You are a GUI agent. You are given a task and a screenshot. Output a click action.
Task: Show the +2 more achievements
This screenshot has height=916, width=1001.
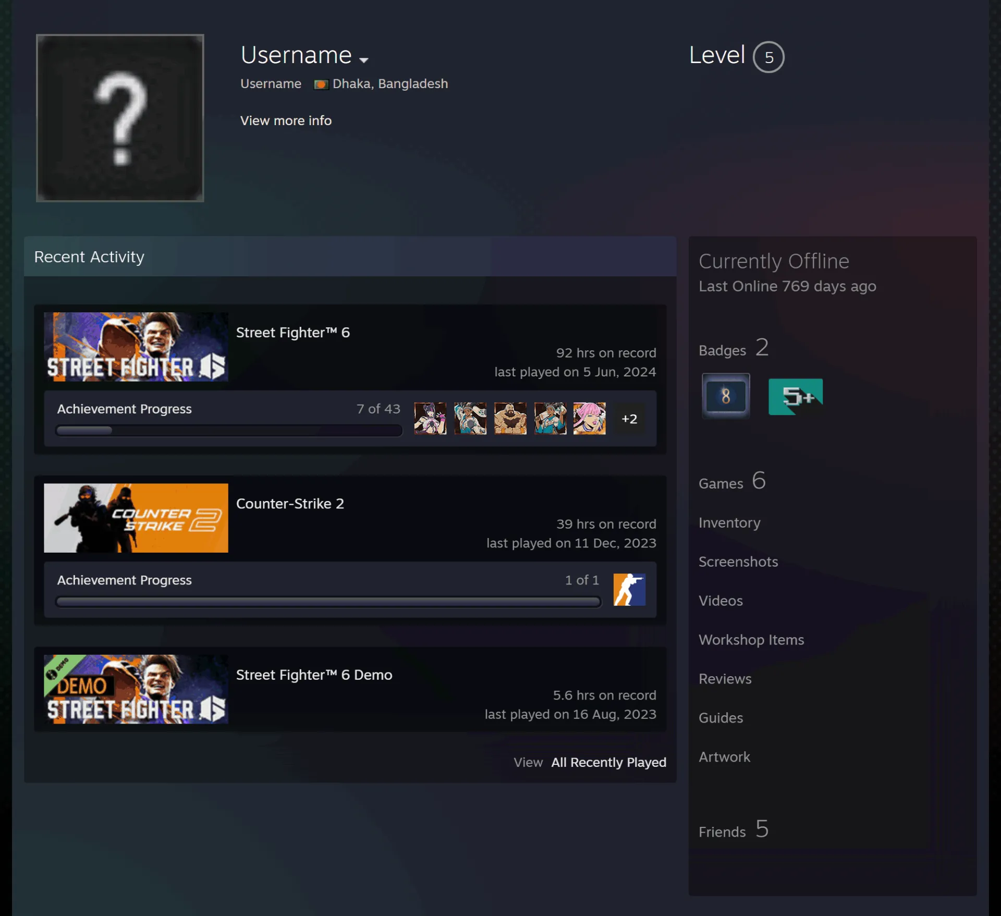pyautogui.click(x=629, y=419)
